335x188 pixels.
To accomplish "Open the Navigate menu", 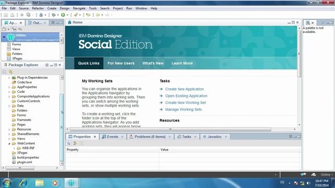I will (79, 8).
